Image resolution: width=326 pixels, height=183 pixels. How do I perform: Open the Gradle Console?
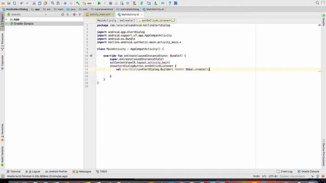(308, 172)
